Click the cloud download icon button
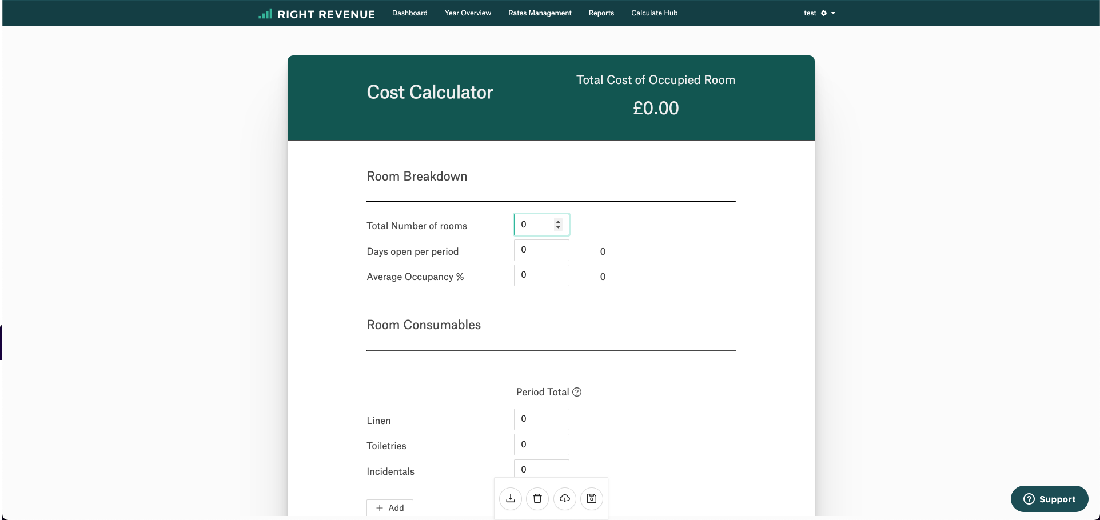The image size is (1100, 520). (x=565, y=498)
